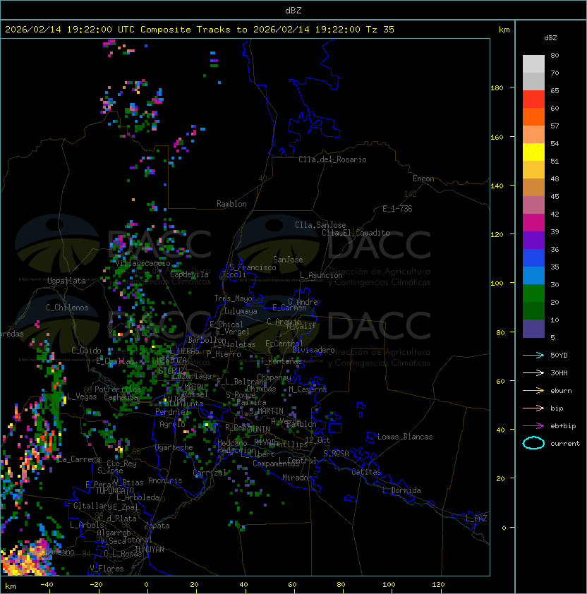Click the 'Lomas_Blancas' map label
Screen dimensions: 587x594
pos(405,437)
